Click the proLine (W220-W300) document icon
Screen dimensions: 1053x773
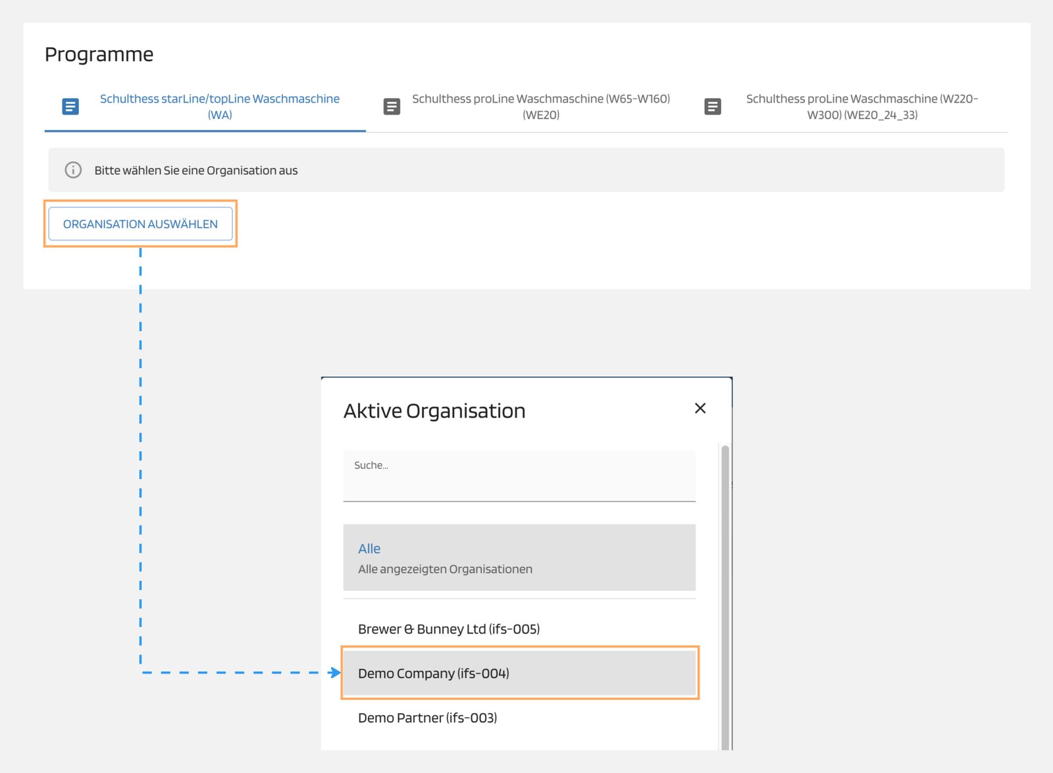point(713,106)
